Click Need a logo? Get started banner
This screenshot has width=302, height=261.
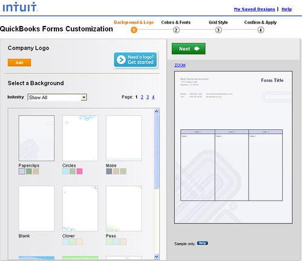coord(136,60)
